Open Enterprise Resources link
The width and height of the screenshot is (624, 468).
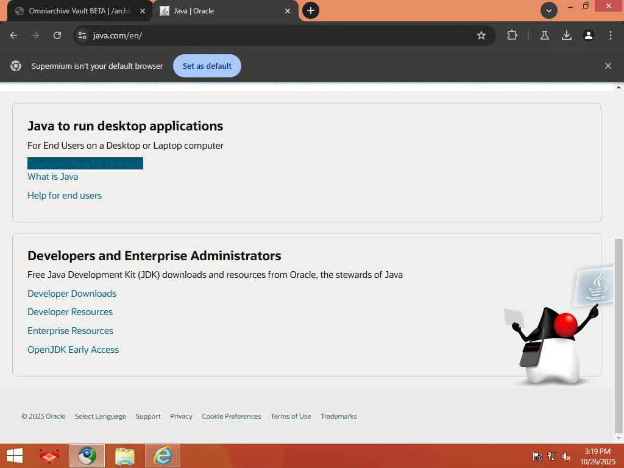point(71,331)
